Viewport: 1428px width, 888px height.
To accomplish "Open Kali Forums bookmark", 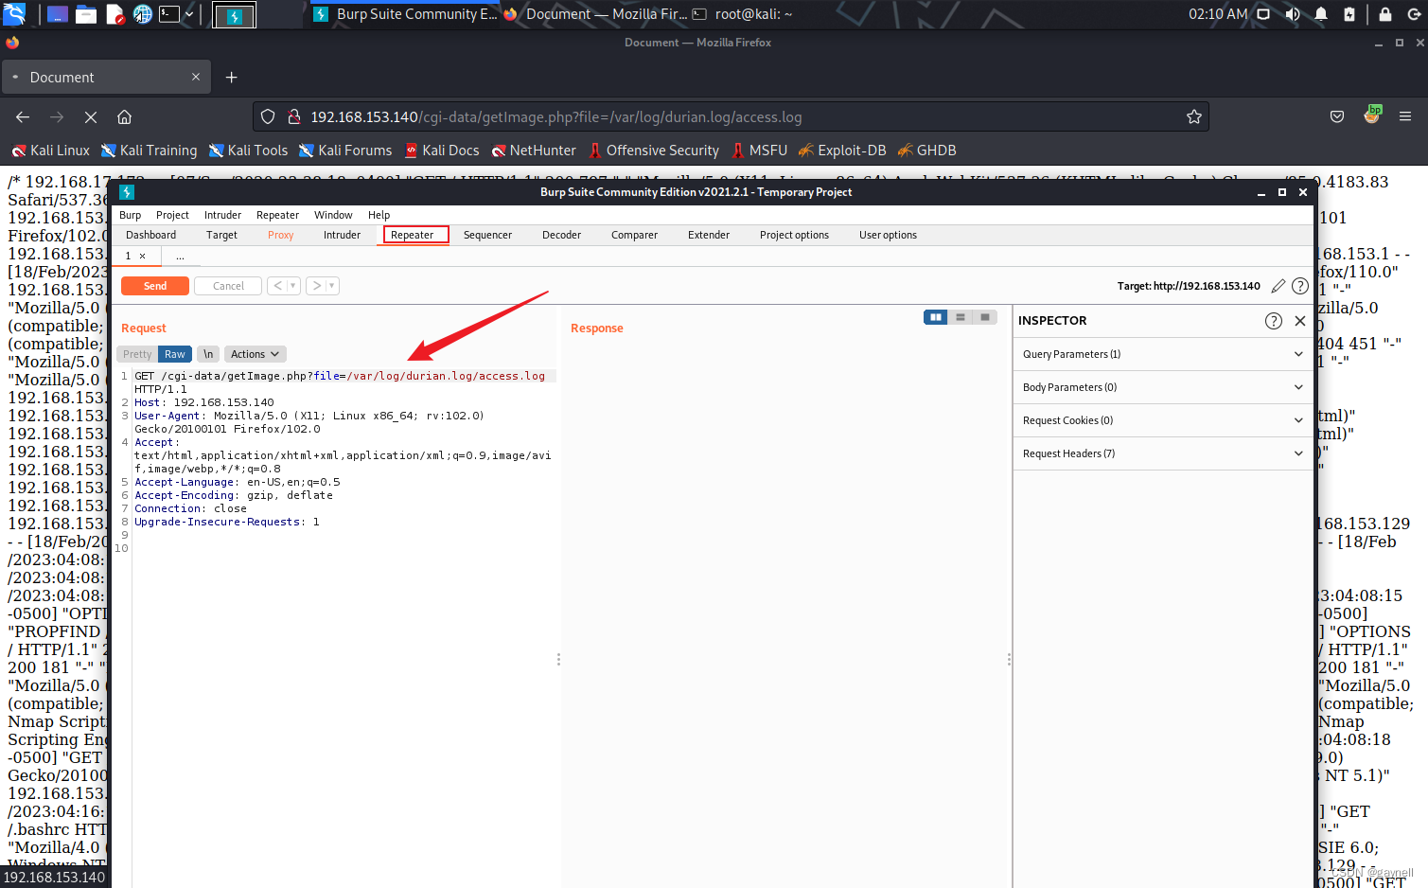I will point(345,151).
